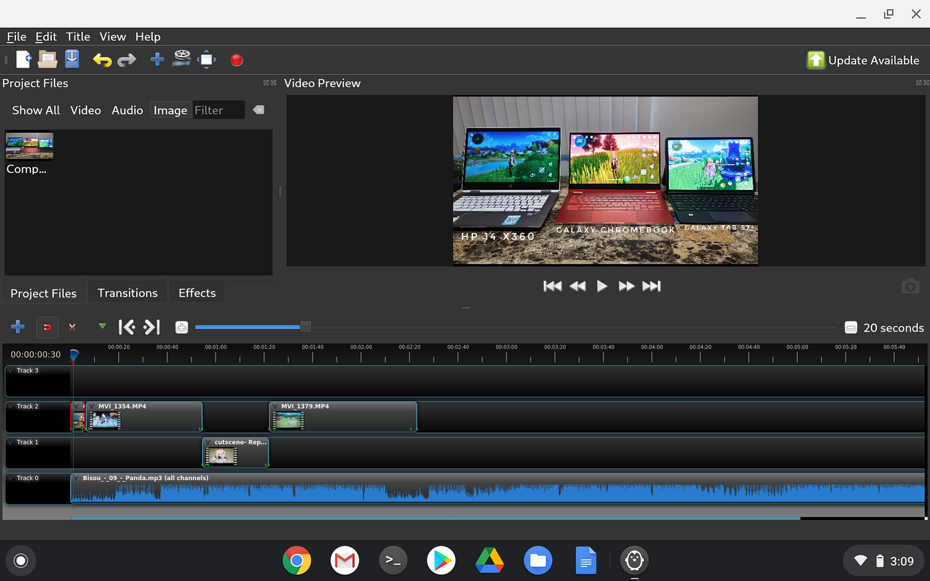Import files with blue plus toolbar icon
The height and width of the screenshot is (581, 930).
(x=157, y=60)
